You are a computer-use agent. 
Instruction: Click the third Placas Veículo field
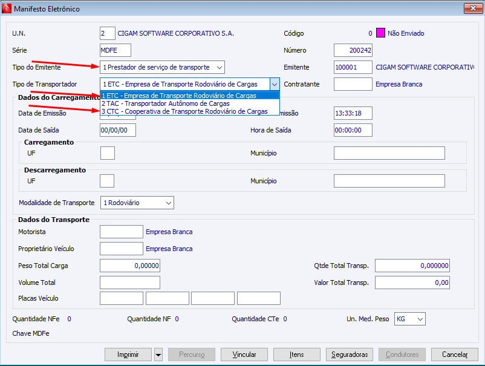tap(213, 298)
